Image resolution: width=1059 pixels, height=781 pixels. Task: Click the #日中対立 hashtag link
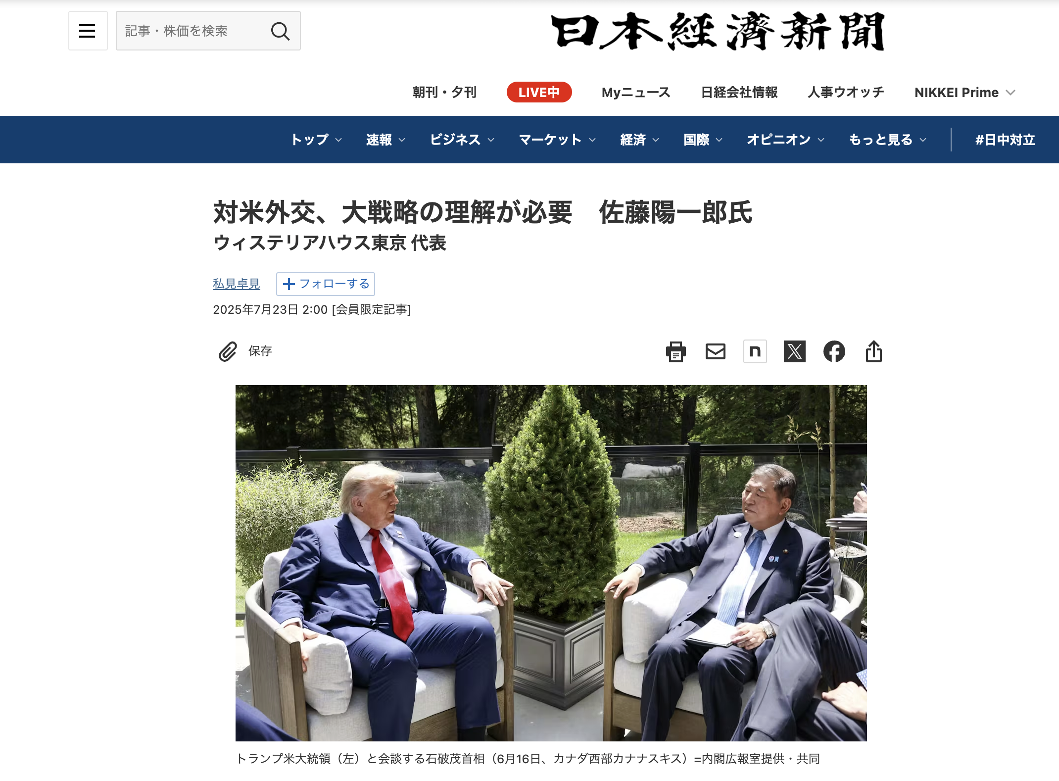(x=1005, y=140)
